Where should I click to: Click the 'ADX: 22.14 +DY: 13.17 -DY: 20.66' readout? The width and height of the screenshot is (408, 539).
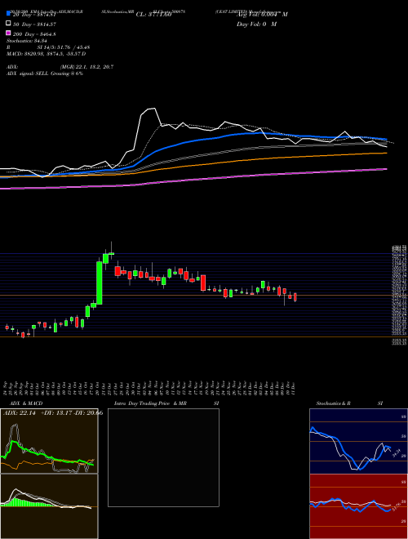tap(52, 413)
